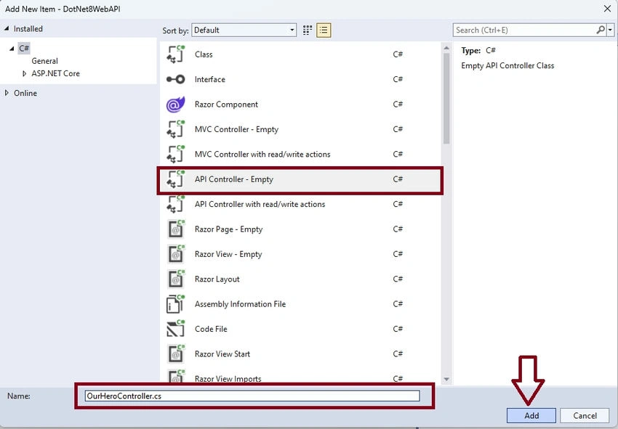
Task: Close the Add New Item dialog
Action: tap(607, 9)
